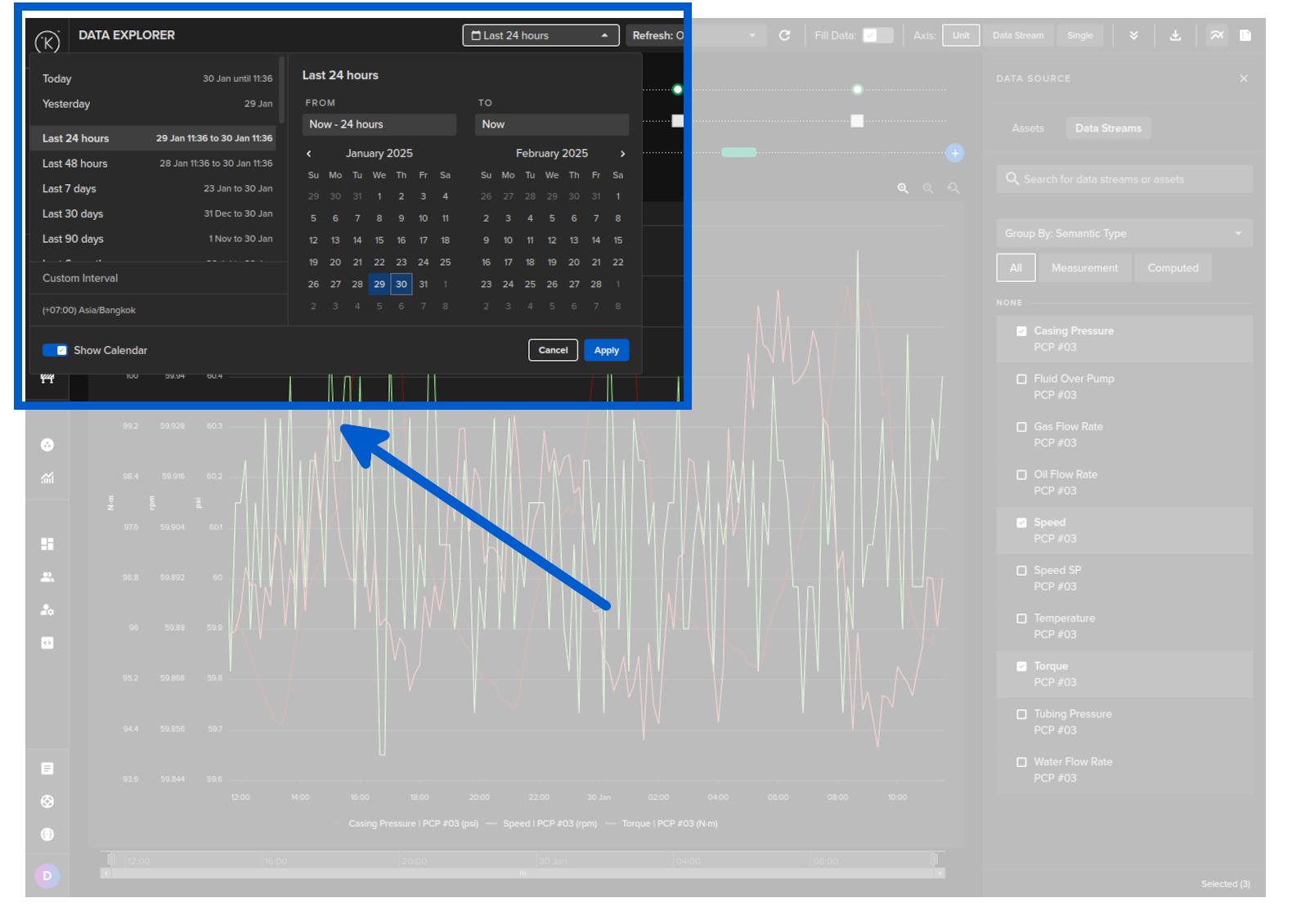Click the blue plus button on the timeline
Screen dimensions: 1292x916
(x=954, y=153)
